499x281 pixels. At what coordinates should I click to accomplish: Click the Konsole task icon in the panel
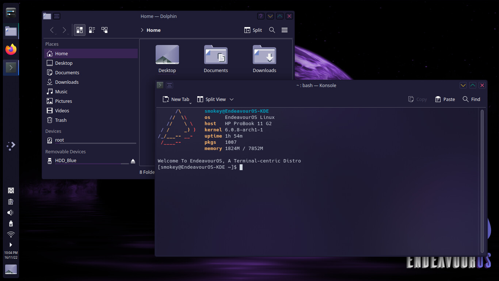(11, 68)
